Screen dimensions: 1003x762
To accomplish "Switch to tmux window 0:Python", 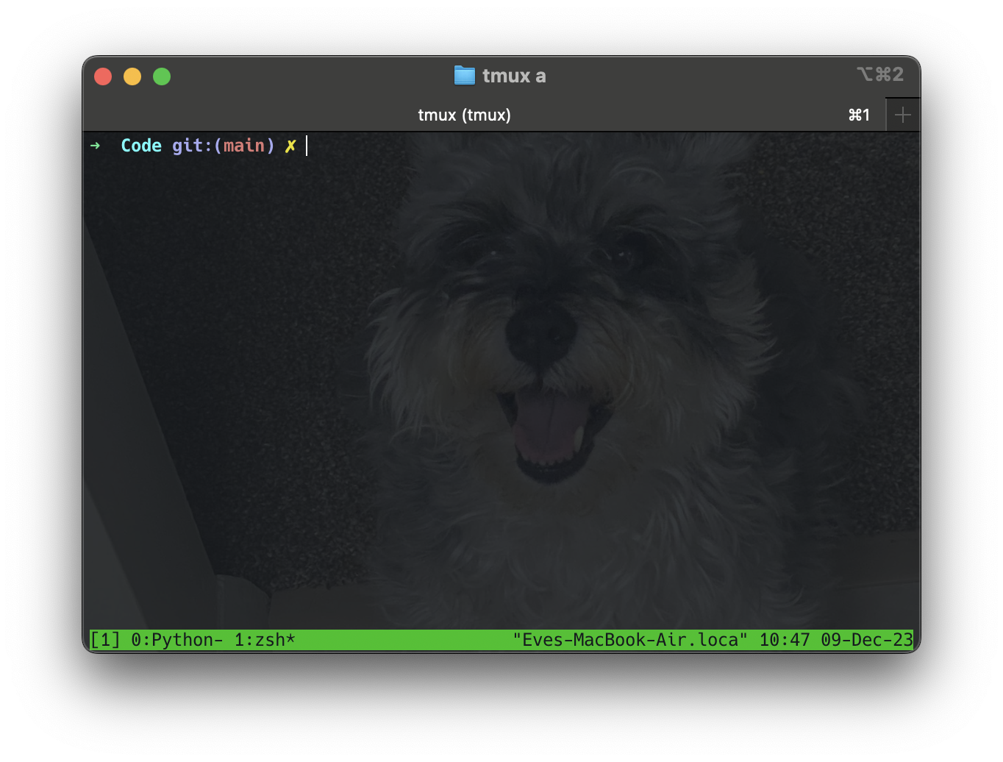I will click(x=176, y=640).
